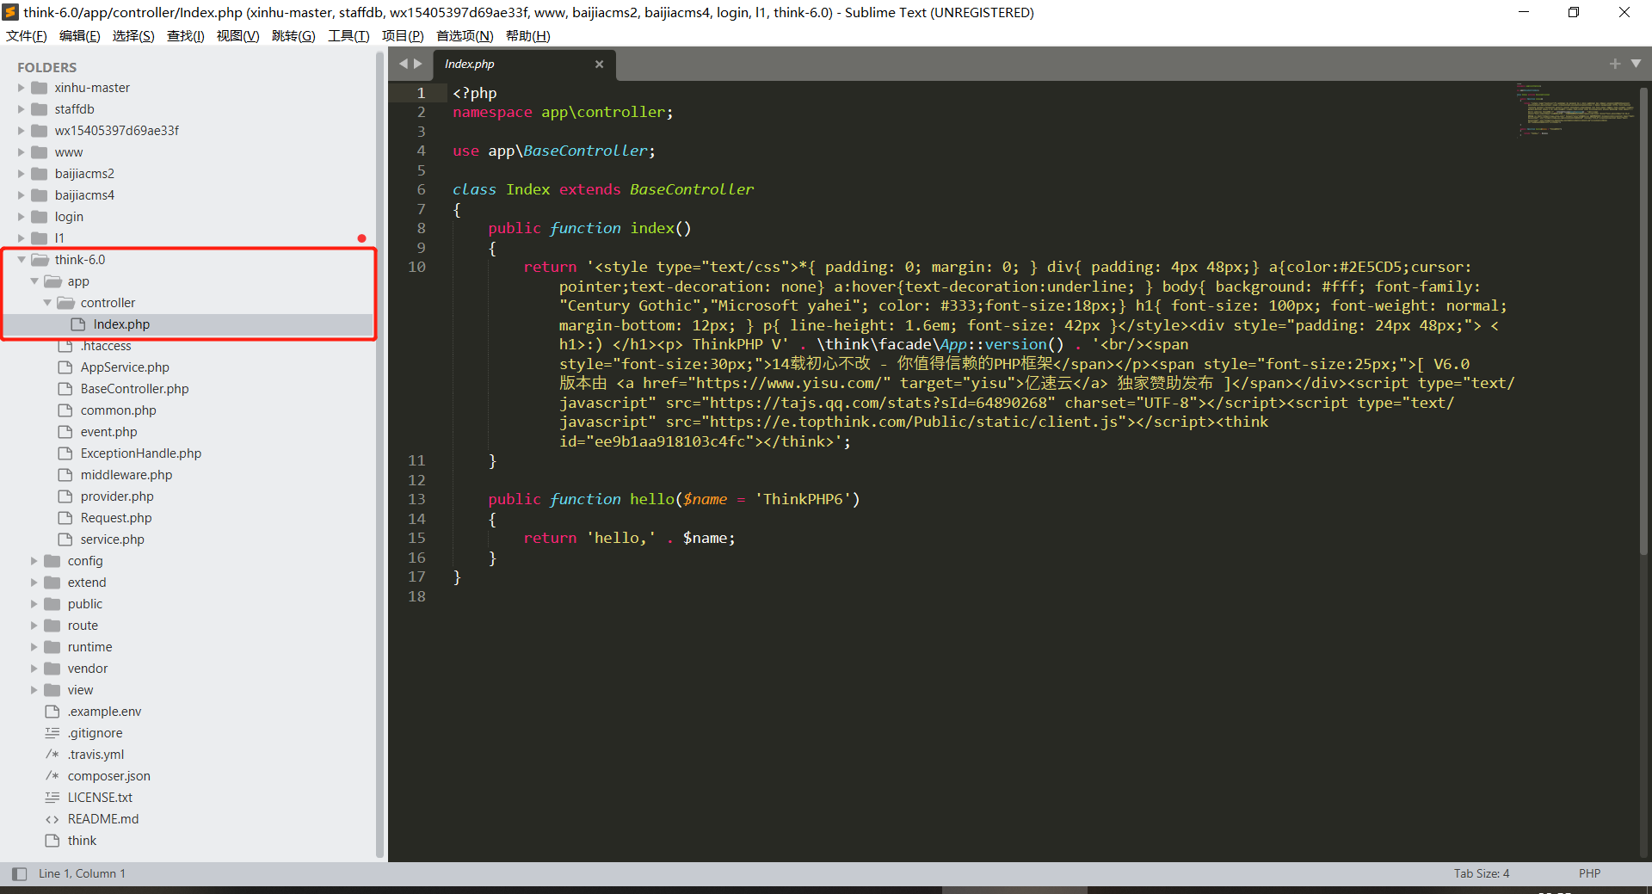The height and width of the screenshot is (894, 1652).
Task: Expand the baijiacms4 folder arrow
Action: [x=22, y=195]
